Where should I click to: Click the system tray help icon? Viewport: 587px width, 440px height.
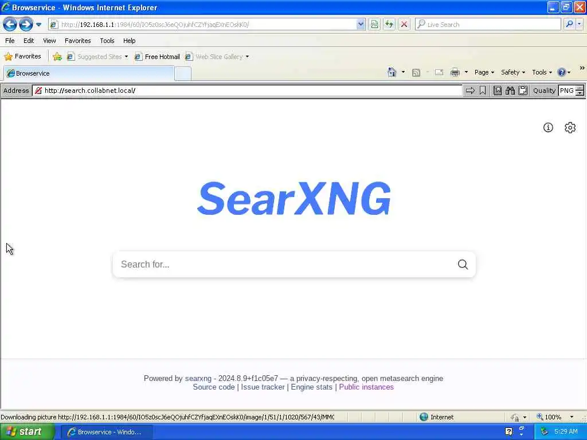click(x=509, y=432)
